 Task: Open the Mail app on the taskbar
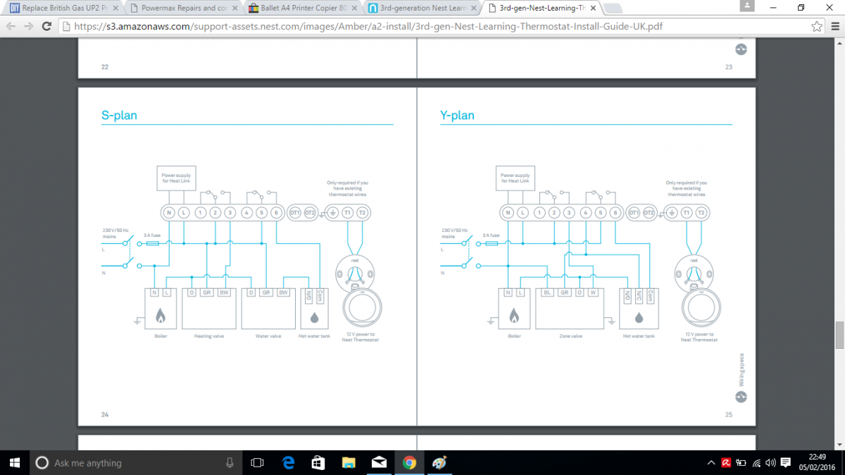coord(379,462)
